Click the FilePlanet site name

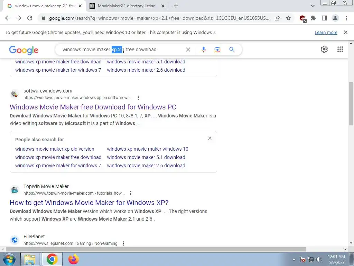click(x=34, y=237)
